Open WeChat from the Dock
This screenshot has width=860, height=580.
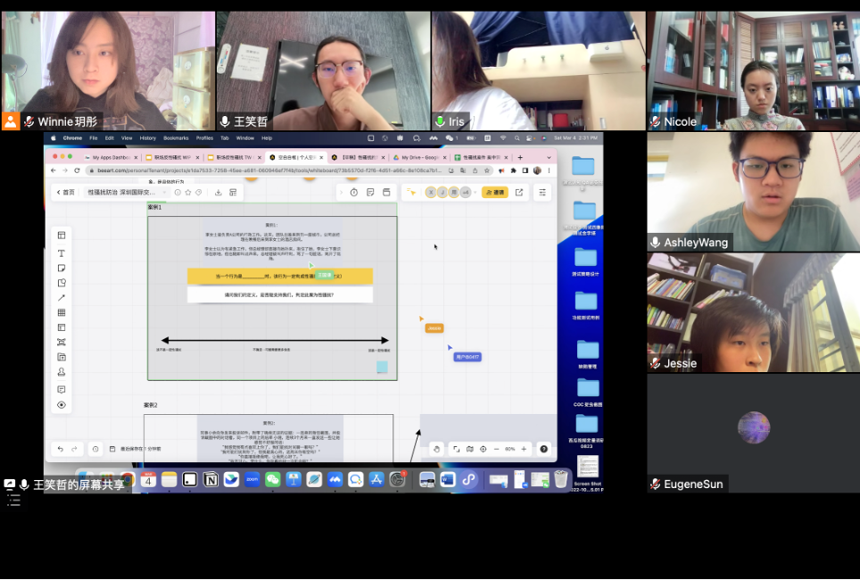click(273, 479)
